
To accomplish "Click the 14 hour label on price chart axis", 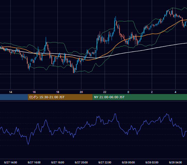I will point(11,92).
